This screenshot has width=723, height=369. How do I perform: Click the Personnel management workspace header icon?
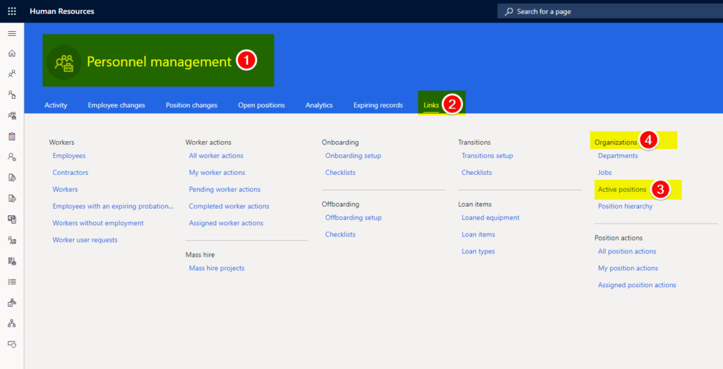[64, 62]
